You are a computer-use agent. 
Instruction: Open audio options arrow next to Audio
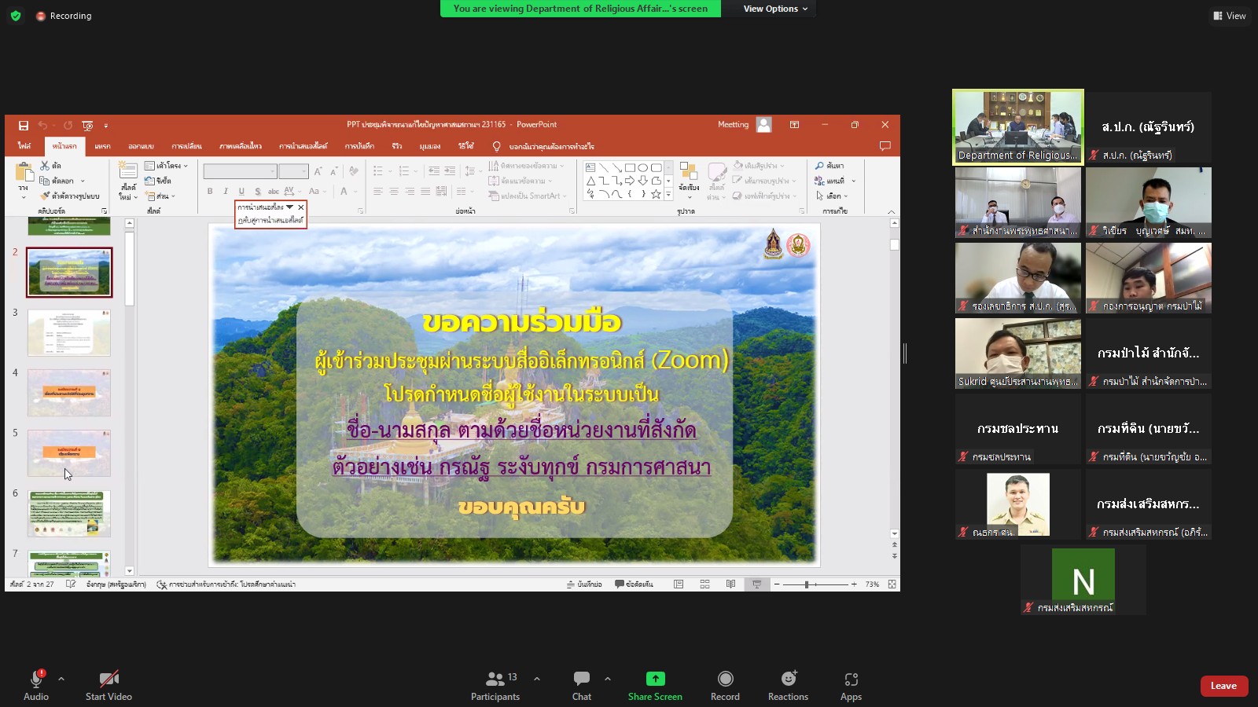pyautogui.click(x=61, y=679)
